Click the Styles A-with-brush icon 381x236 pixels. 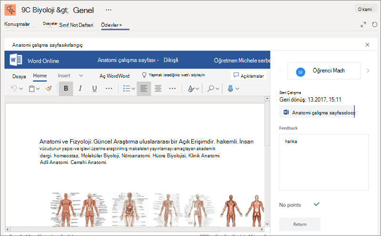[x=191, y=89]
